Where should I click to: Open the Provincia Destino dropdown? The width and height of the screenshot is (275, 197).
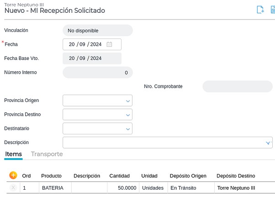coord(128,115)
